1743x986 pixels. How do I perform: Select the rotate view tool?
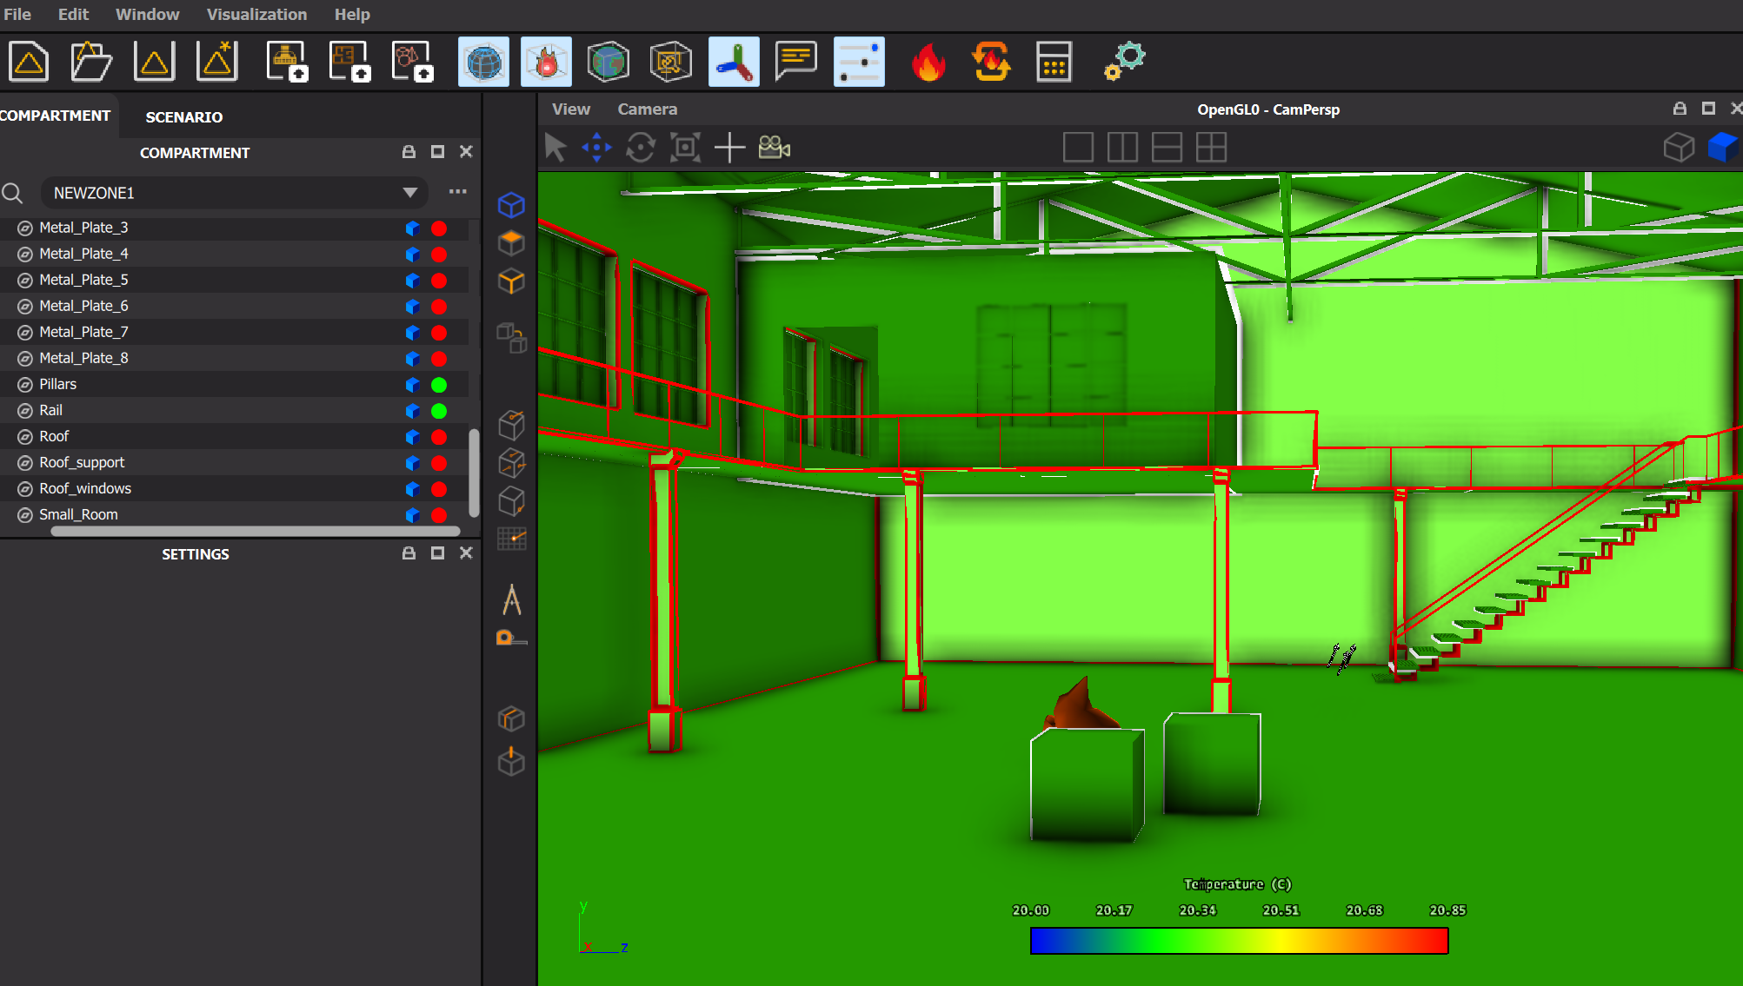click(x=641, y=148)
